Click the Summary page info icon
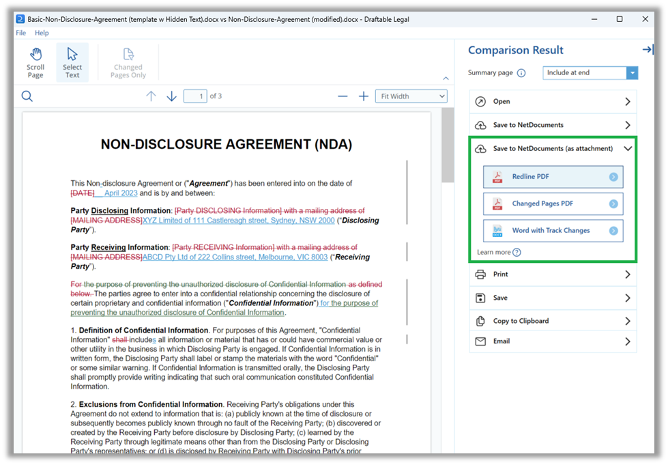This screenshot has height=465, width=668. [x=521, y=73]
